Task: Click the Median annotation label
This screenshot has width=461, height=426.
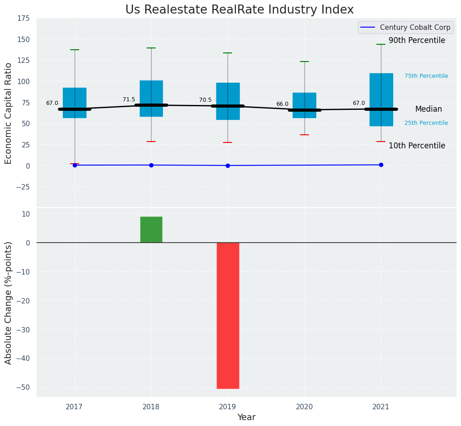Action: click(428, 109)
